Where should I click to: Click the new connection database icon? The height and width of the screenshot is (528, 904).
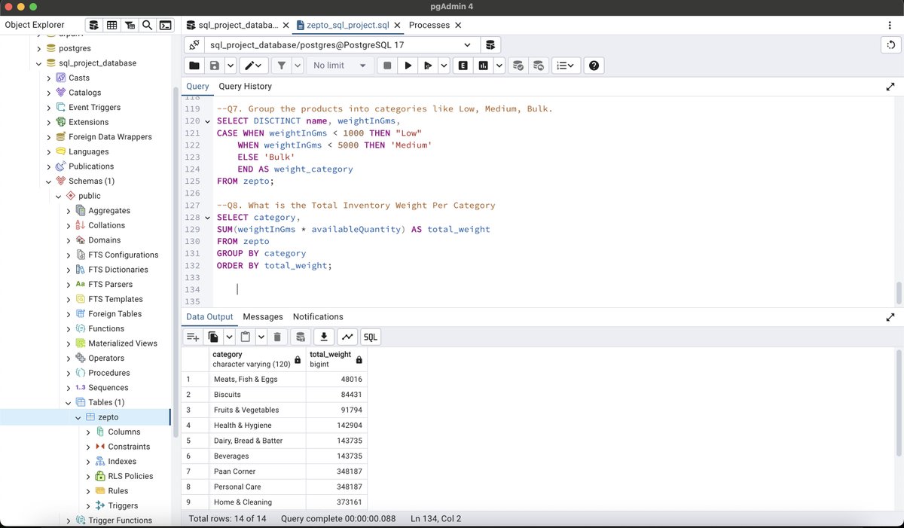(x=490, y=45)
